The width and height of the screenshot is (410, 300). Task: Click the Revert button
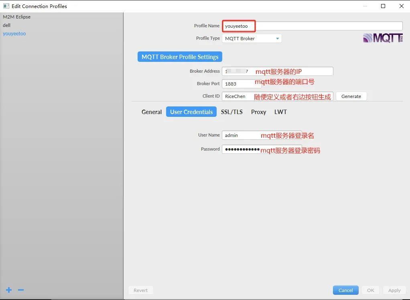141,290
